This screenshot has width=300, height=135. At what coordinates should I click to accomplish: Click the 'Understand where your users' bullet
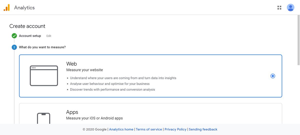[123, 78]
